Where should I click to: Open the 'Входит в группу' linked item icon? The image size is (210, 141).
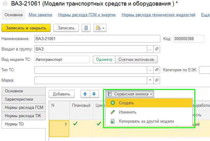(x=157, y=49)
